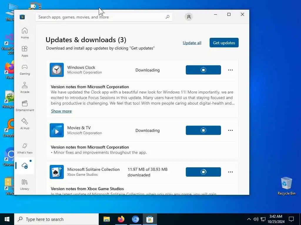Stop the Solitaire Collection download
Screen dimensions: 301x225
click(x=203, y=172)
